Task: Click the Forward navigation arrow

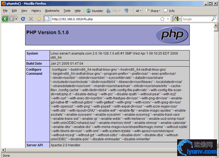Action: [11, 19]
